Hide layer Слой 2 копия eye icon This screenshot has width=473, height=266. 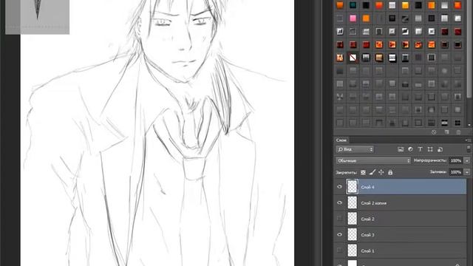(340, 202)
